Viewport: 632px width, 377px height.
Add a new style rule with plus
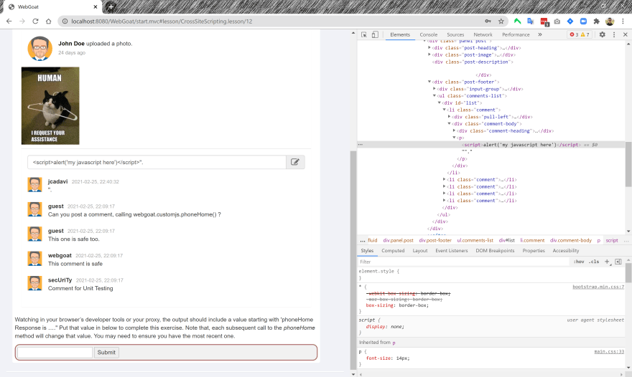pyautogui.click(x=608, y=262)
